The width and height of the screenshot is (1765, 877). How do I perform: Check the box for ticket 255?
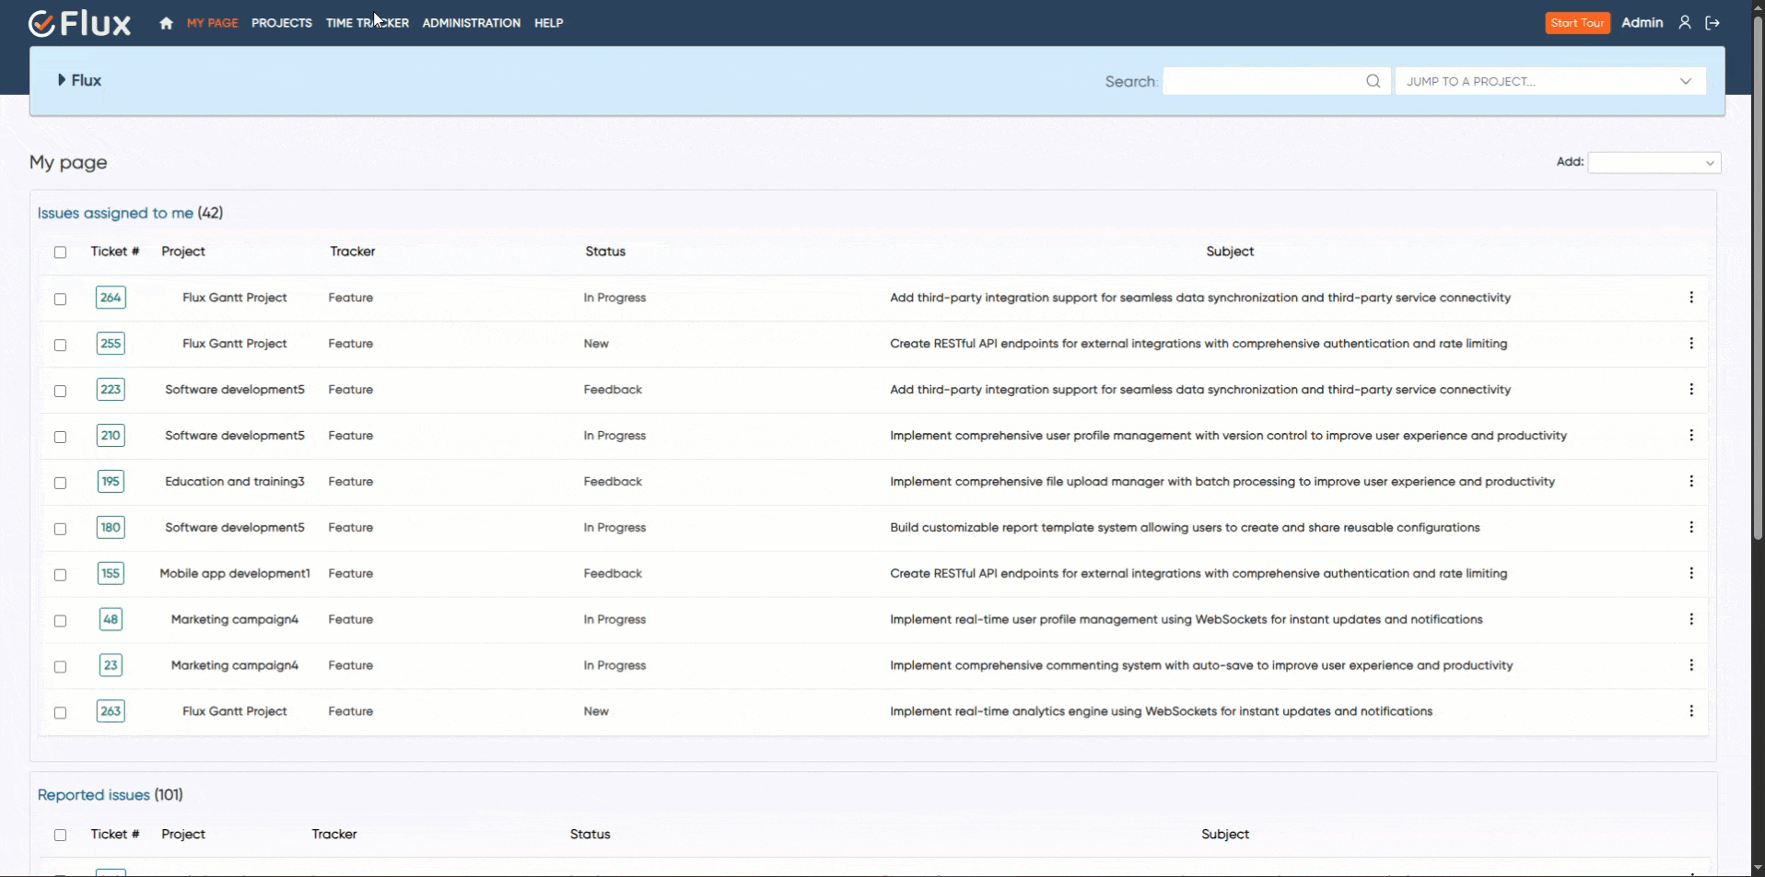61,345
